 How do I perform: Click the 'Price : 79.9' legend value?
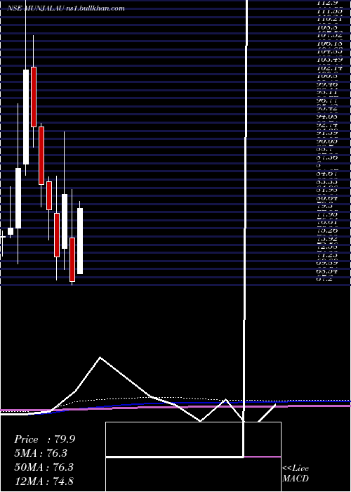click(44, 439)
